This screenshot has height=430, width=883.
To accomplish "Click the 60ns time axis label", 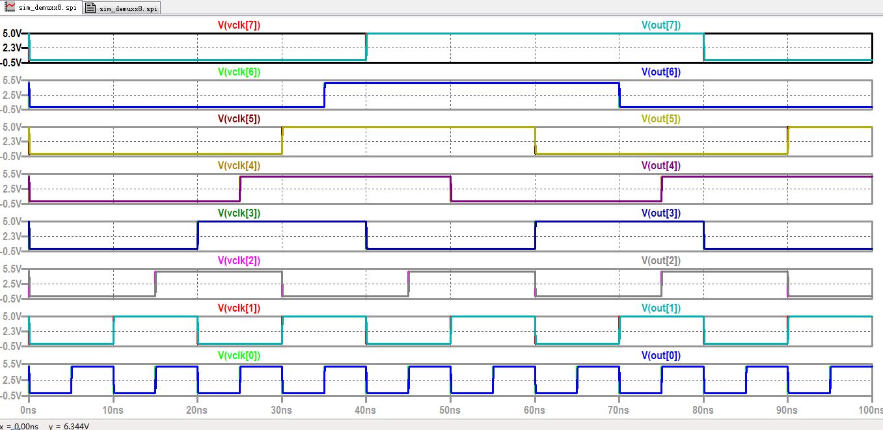I will click(x=534, y=410).
